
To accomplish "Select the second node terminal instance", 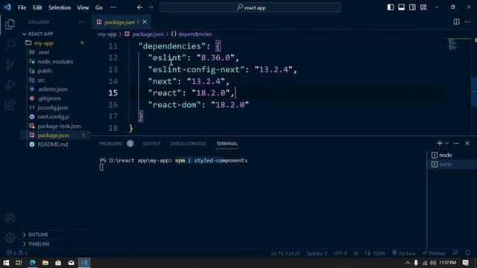I will [452, 164].
